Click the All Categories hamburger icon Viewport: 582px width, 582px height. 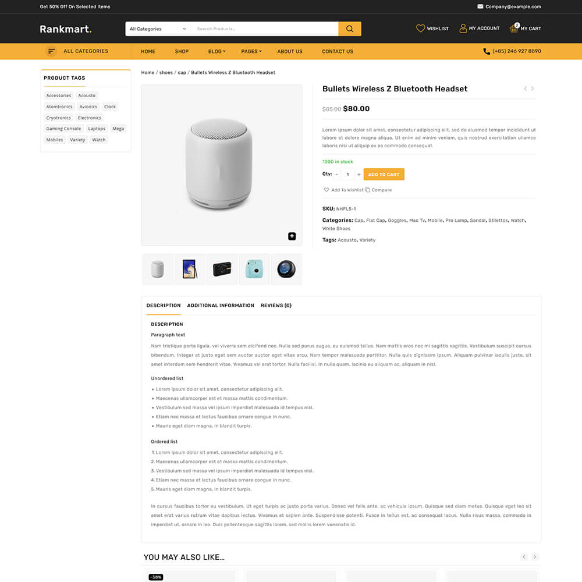point(51,51)
